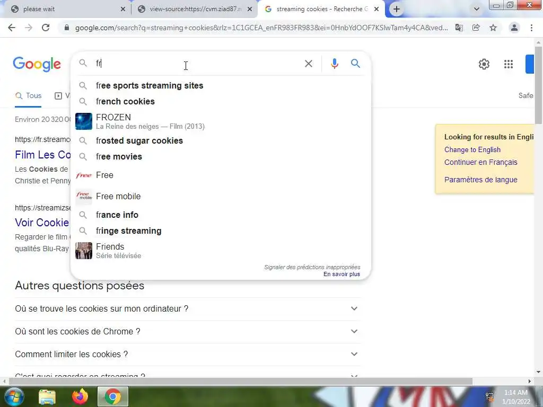Viewport: 543px width, 407px height.
Task: Choose the 'Free' brand suggestion
Action: pos(221,175)
